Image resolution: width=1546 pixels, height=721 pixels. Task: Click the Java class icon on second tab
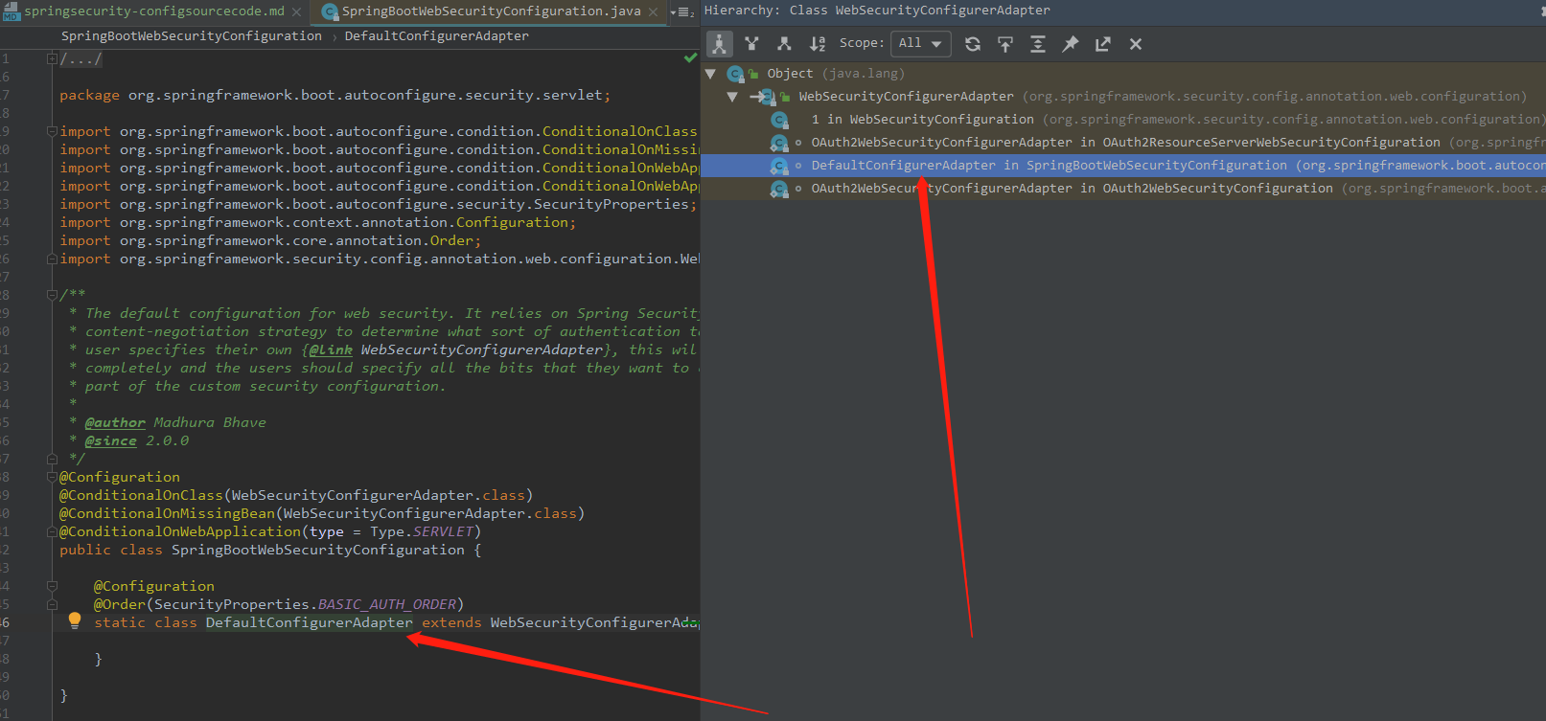coord(330,12)
